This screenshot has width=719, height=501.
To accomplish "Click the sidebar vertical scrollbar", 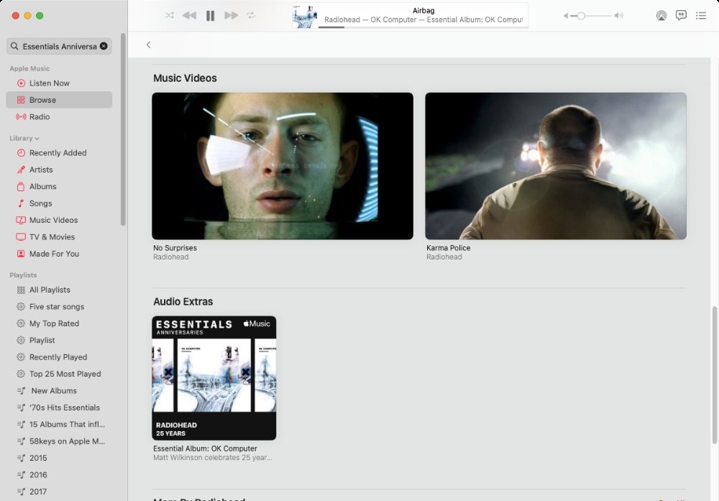I will [x=123, y=129].
